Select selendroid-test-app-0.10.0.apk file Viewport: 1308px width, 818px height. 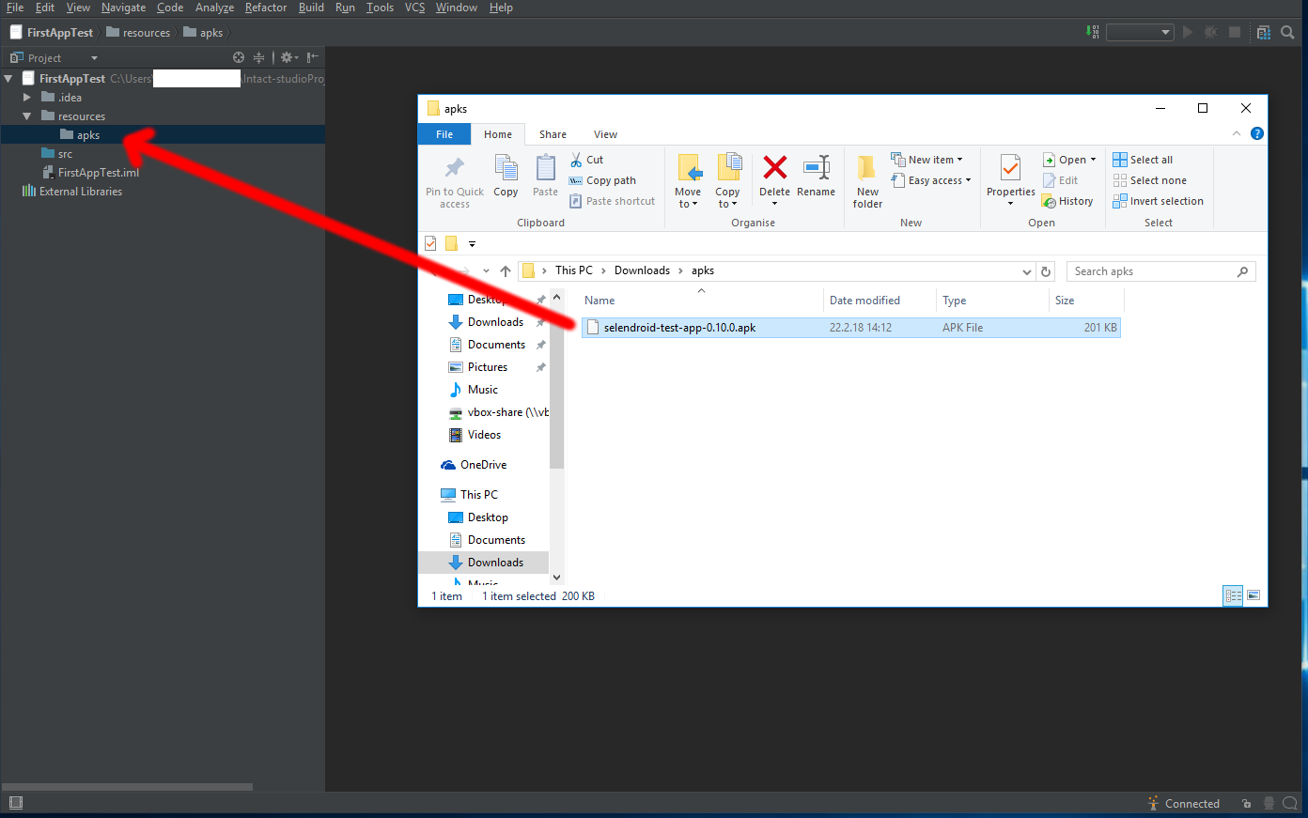[x=850, y=328]
